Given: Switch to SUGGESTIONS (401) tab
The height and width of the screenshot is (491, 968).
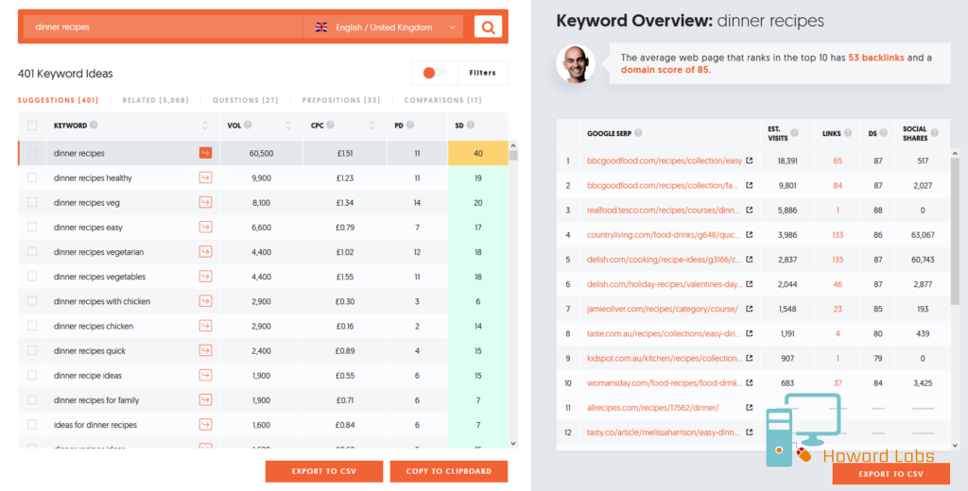Looking at the screenshot, I should click(58, 100).
